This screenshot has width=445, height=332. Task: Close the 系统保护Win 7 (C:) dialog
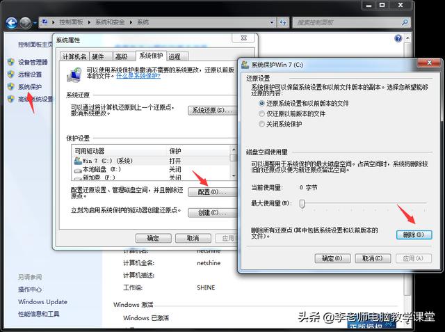pos(430,63)
